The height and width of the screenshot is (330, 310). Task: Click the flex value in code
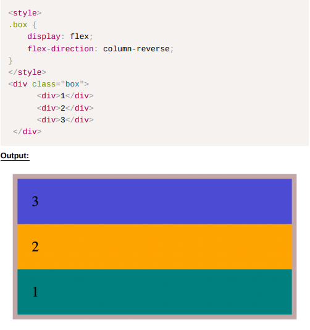79,36
